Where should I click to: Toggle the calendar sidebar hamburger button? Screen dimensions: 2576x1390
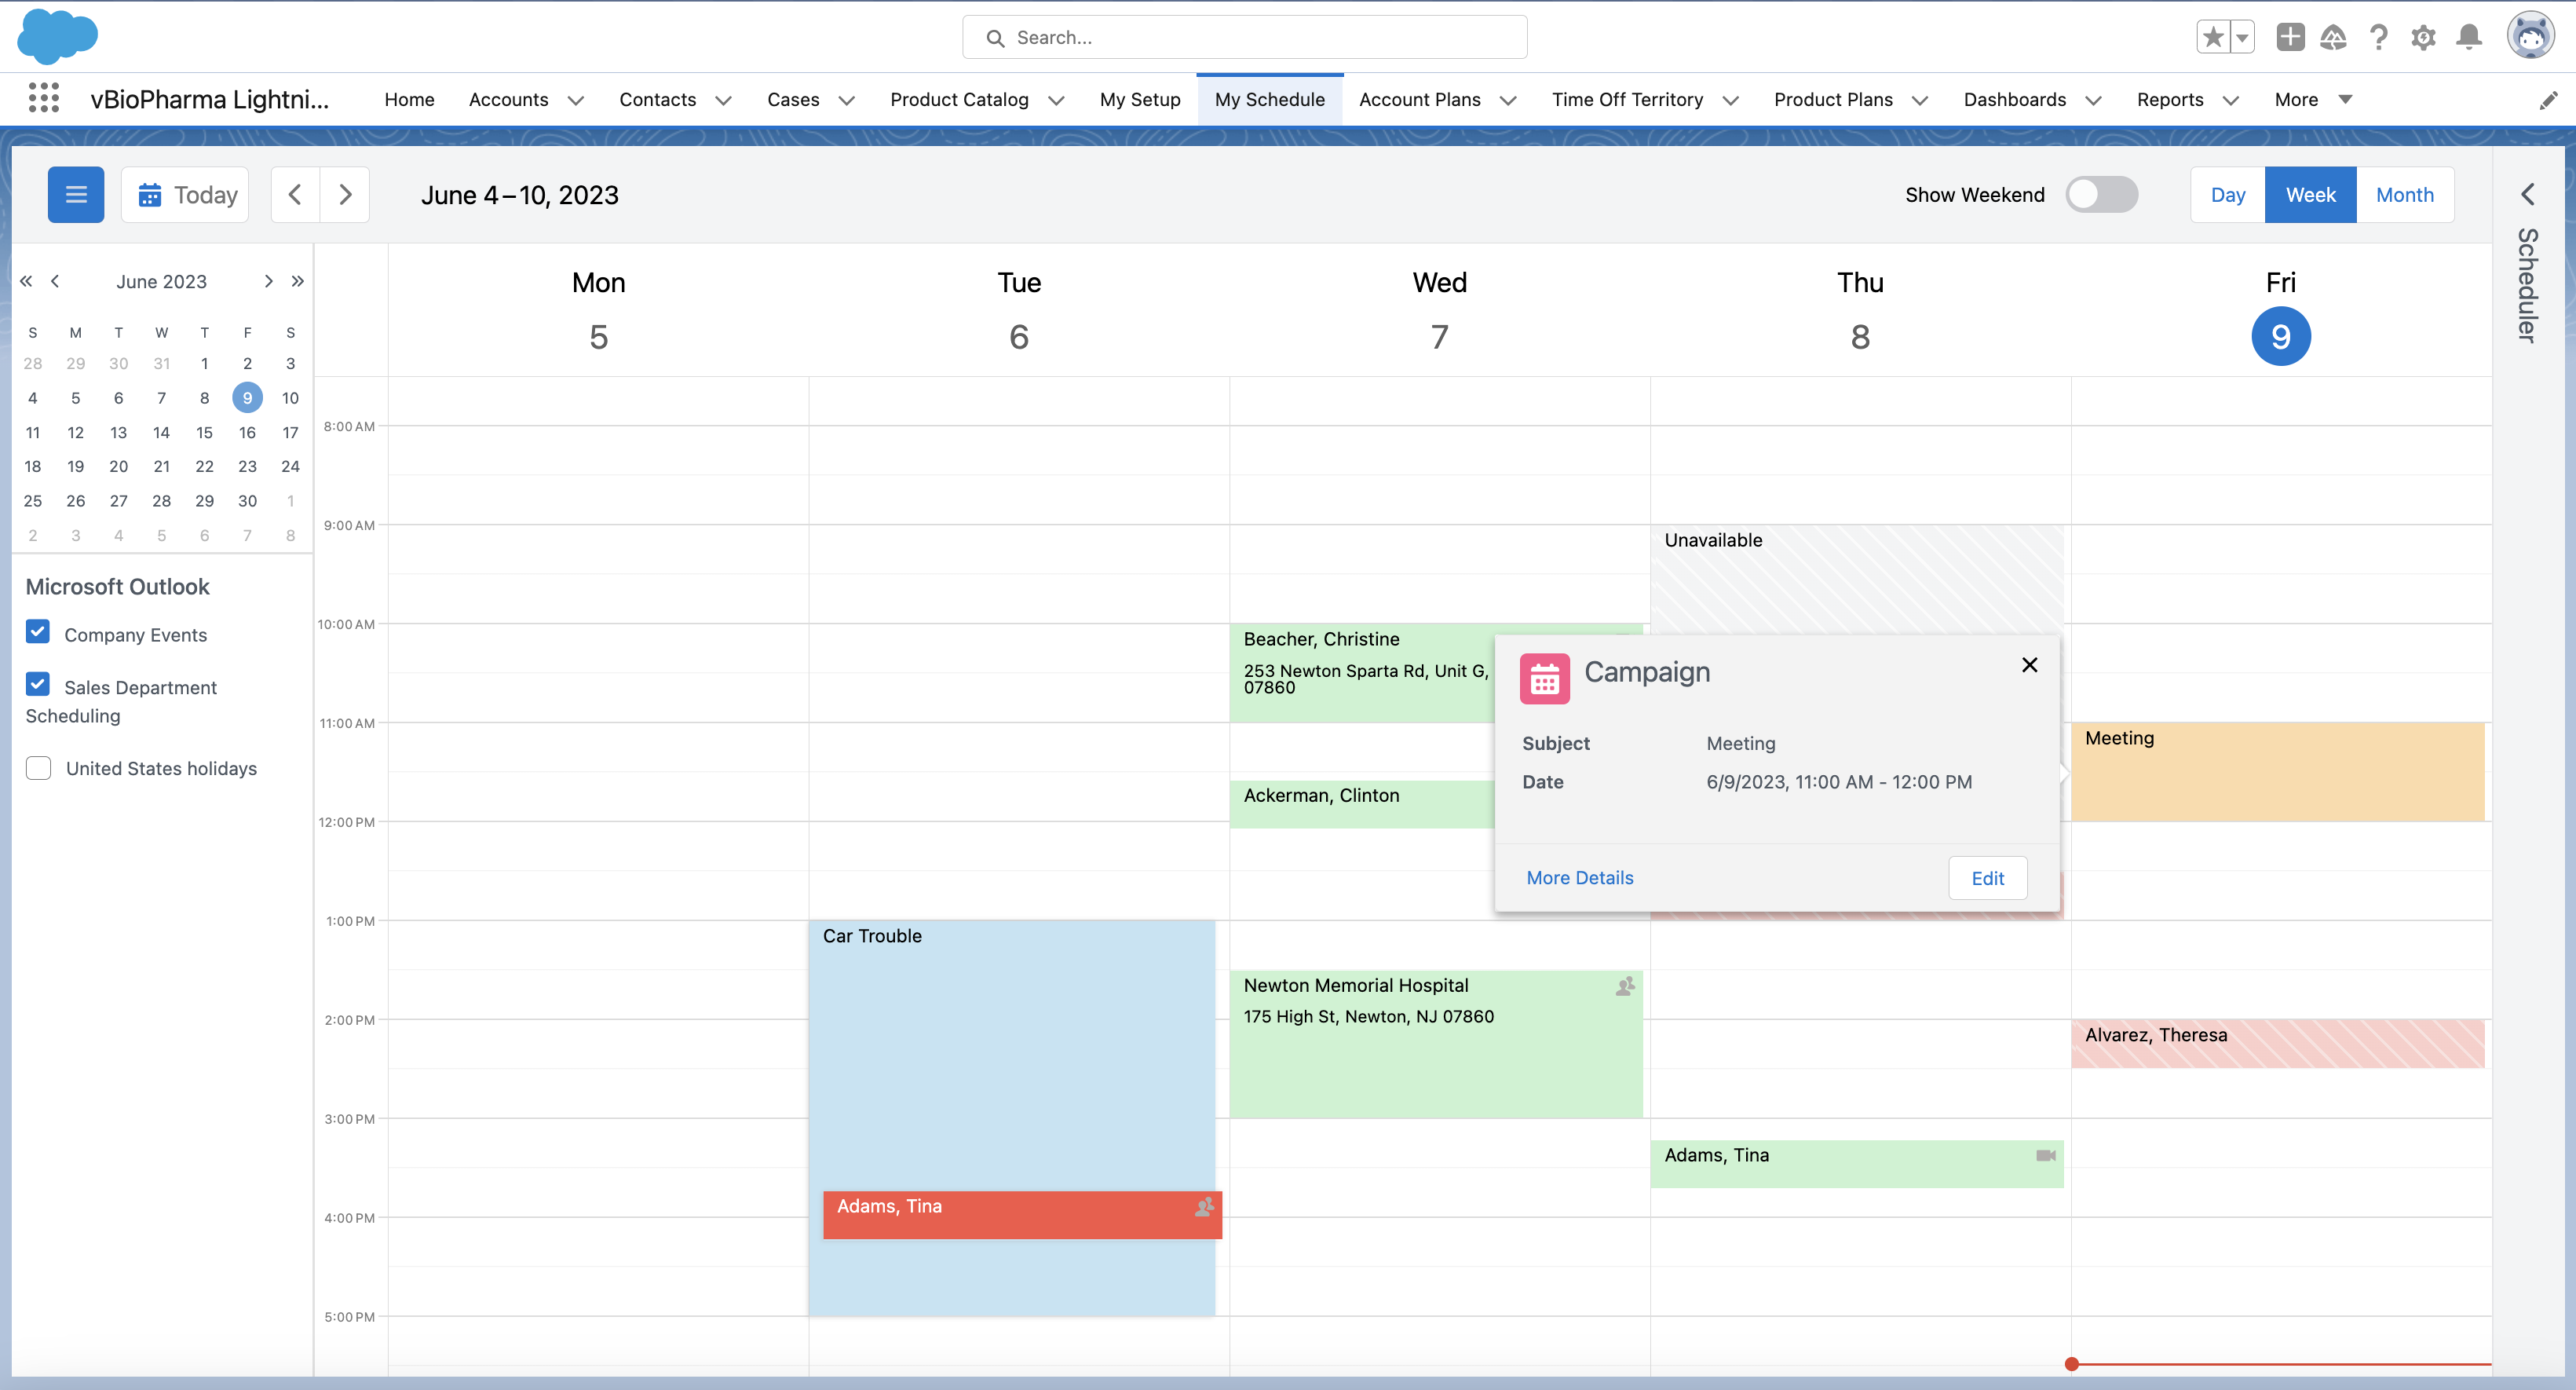pos(76,194)
